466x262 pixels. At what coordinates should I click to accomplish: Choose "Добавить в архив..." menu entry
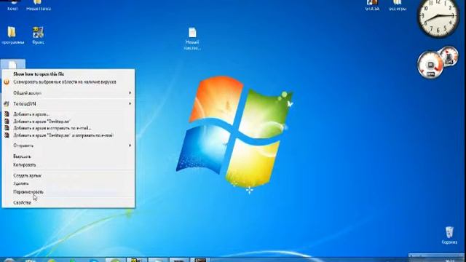(x=68, y=114)
